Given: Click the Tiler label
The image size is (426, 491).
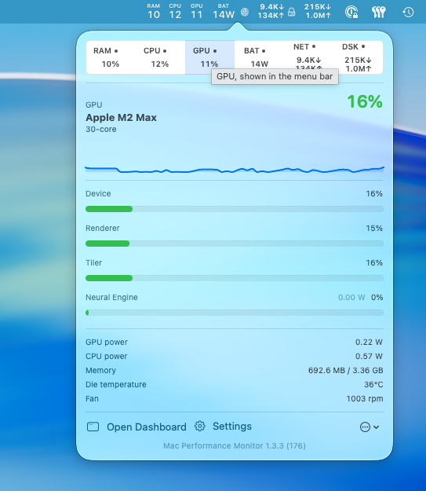Looking at the screenshot, I should pos(94,262).
